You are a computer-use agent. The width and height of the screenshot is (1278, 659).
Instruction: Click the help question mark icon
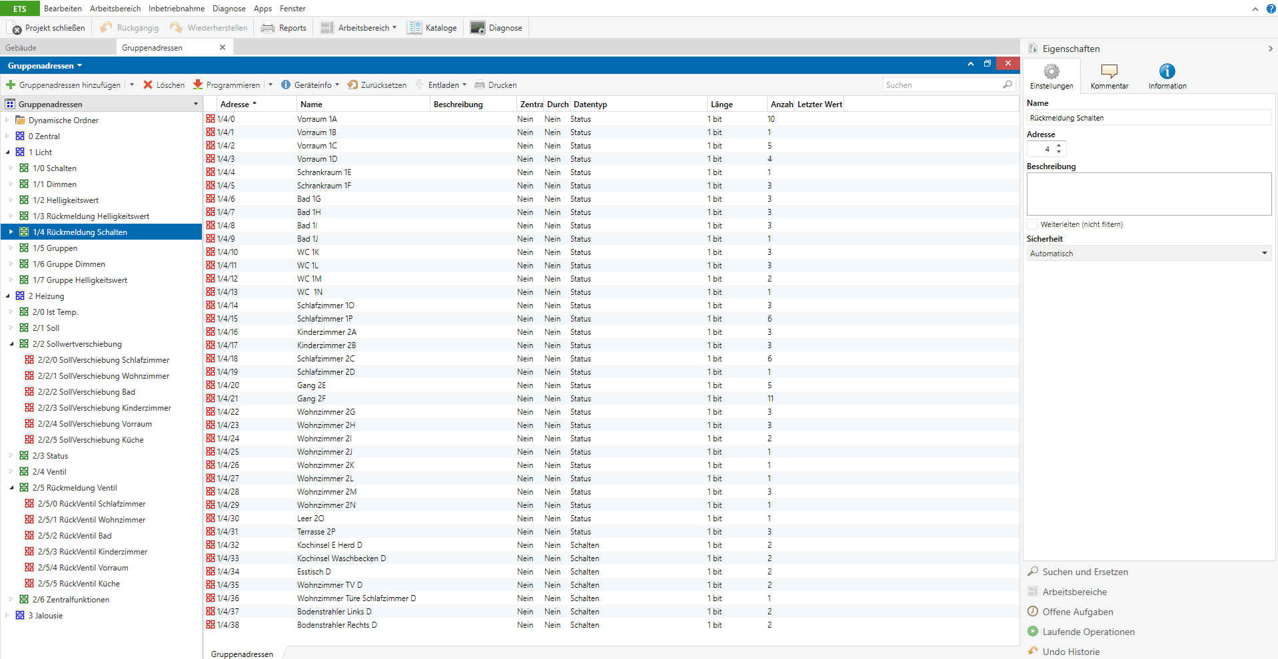(x=1271, y=9)
